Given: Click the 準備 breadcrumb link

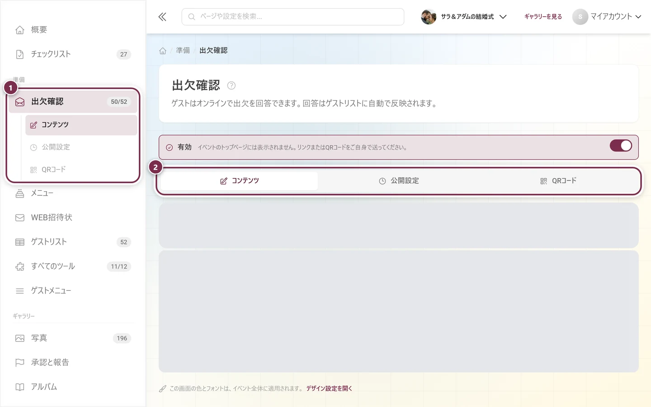Looking at the screenshot, I should (183, 51).
